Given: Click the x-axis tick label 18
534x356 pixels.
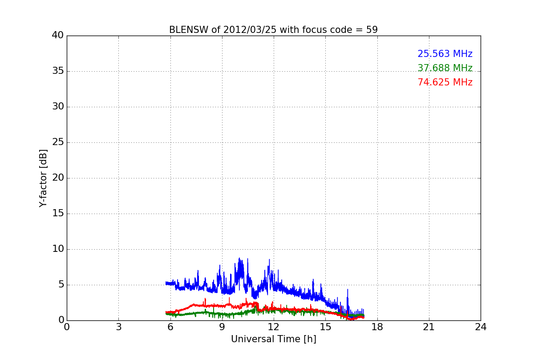Looking at the screenshot, I should (x=377, y=327).
